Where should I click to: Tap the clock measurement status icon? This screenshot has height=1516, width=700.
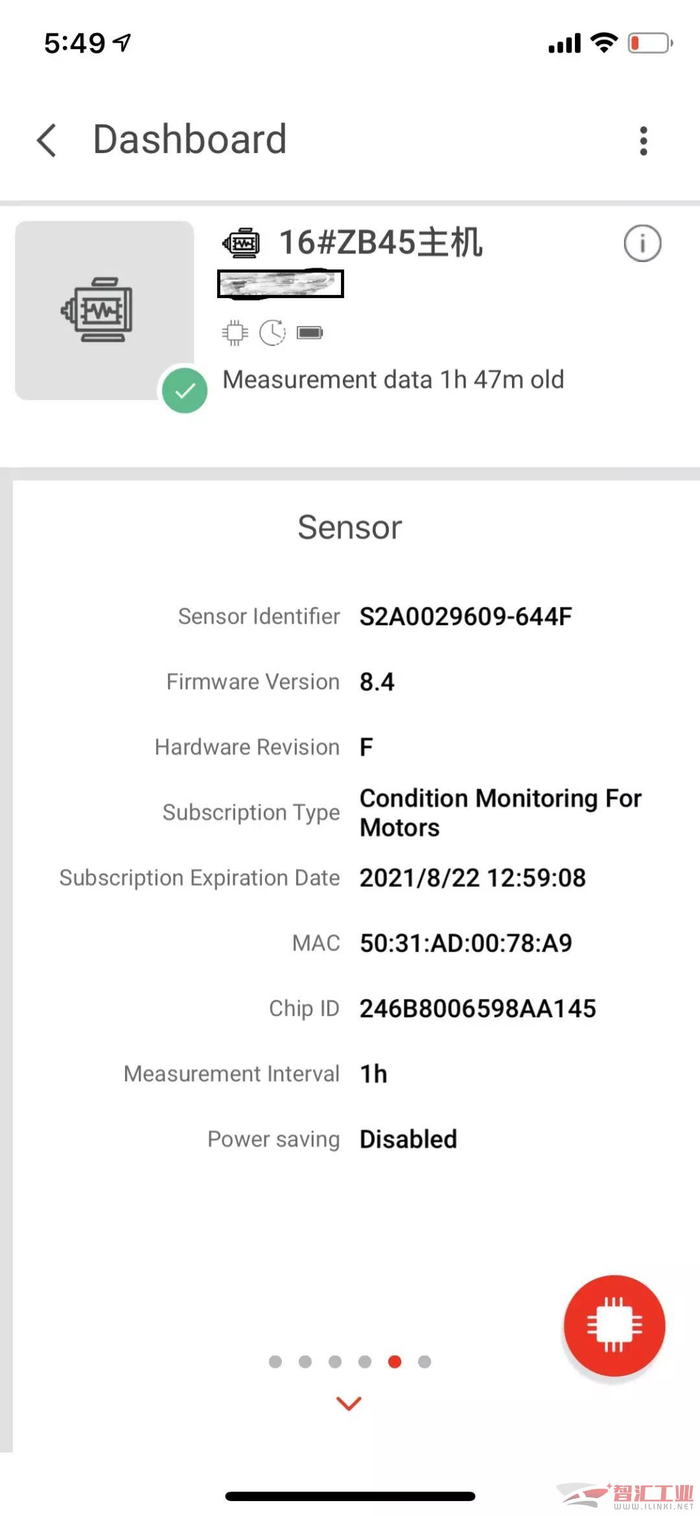click(272, 333)
